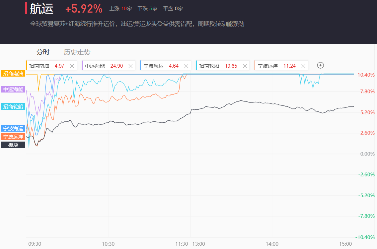Toggle the 中远海能 purple series label

[x=13, y=89]
